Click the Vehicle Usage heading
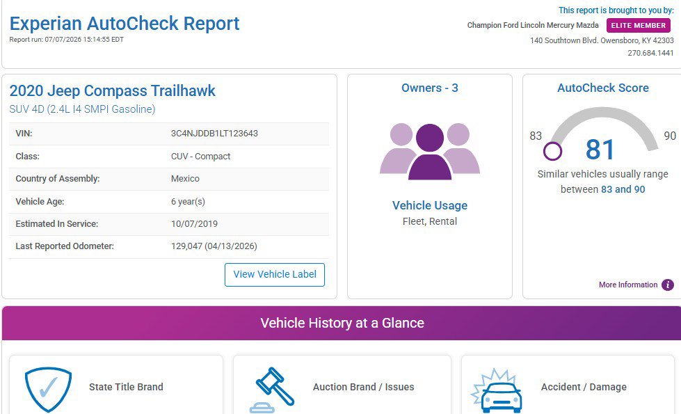 pos(430,205)
